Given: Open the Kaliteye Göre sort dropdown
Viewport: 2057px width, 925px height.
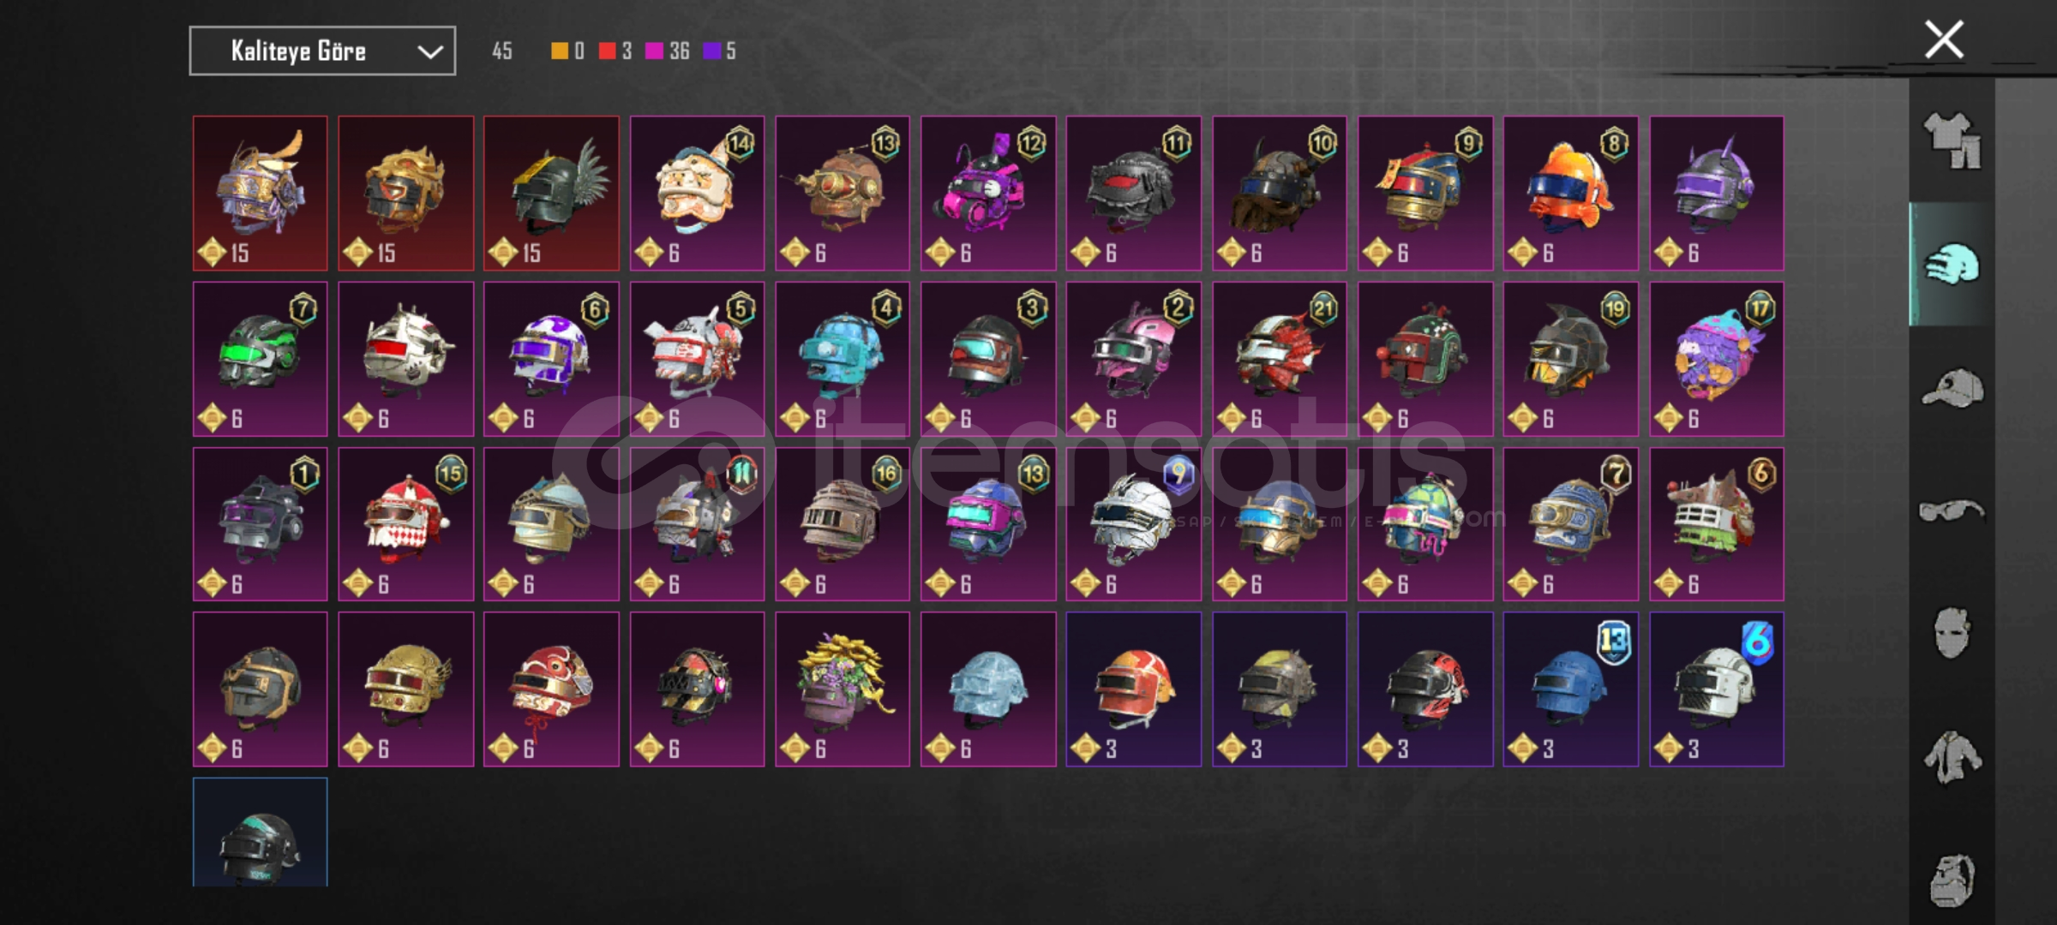Looking at the screenshot, I should [322, 51].
